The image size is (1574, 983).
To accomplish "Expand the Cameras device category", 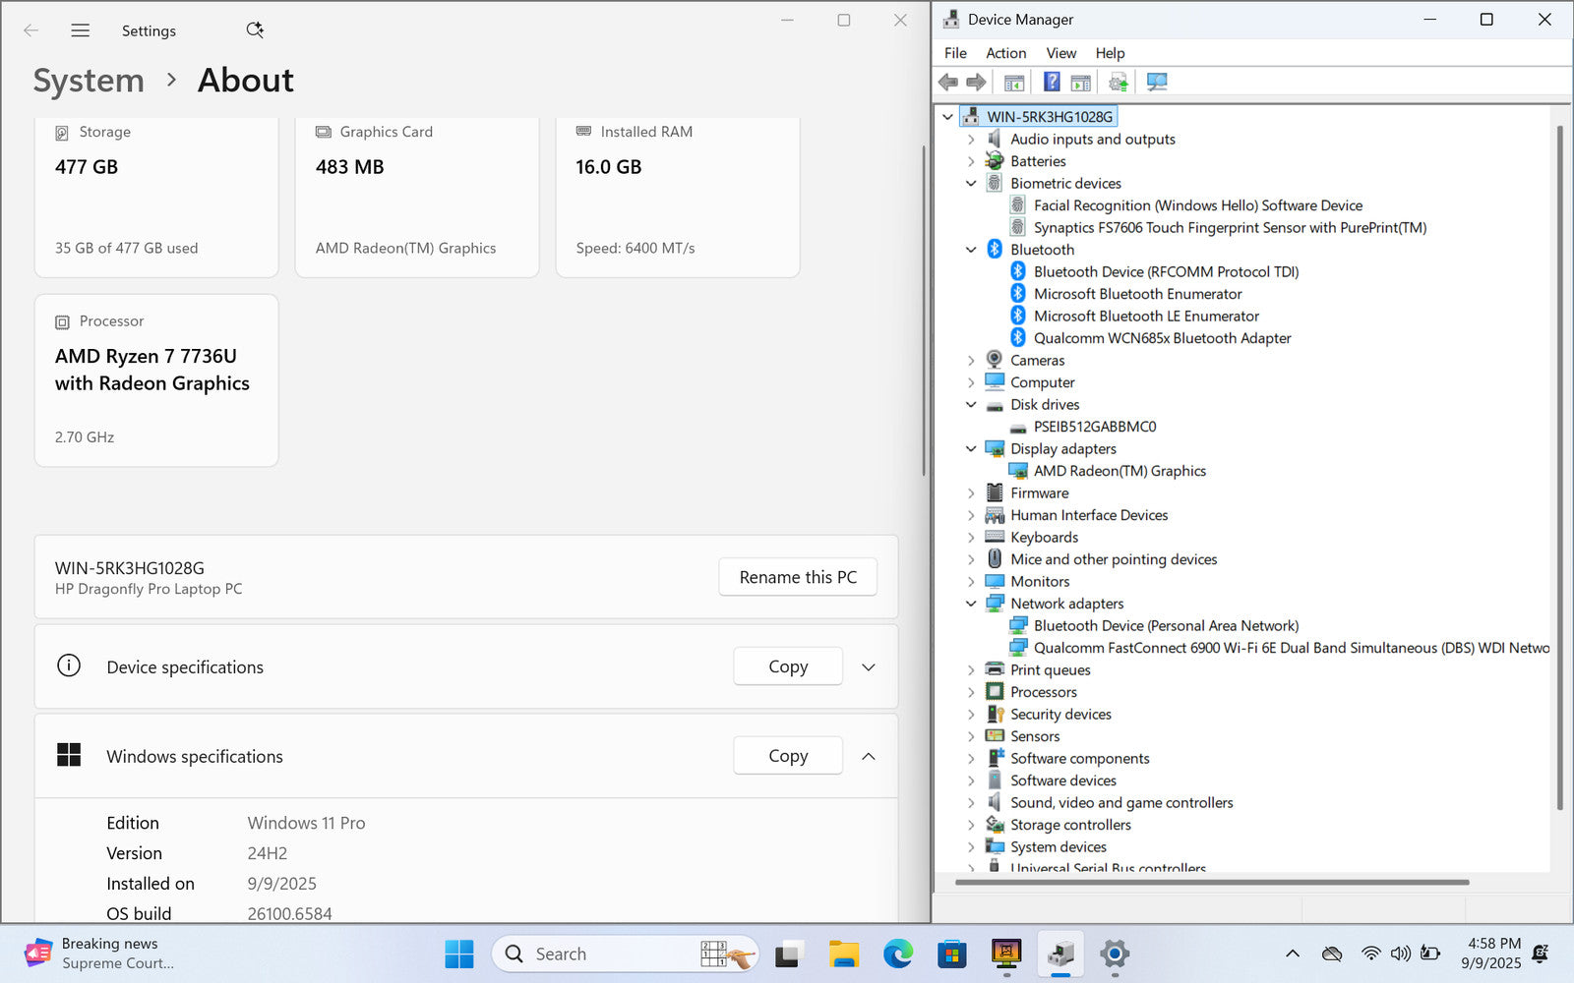I will coord(971,361).
